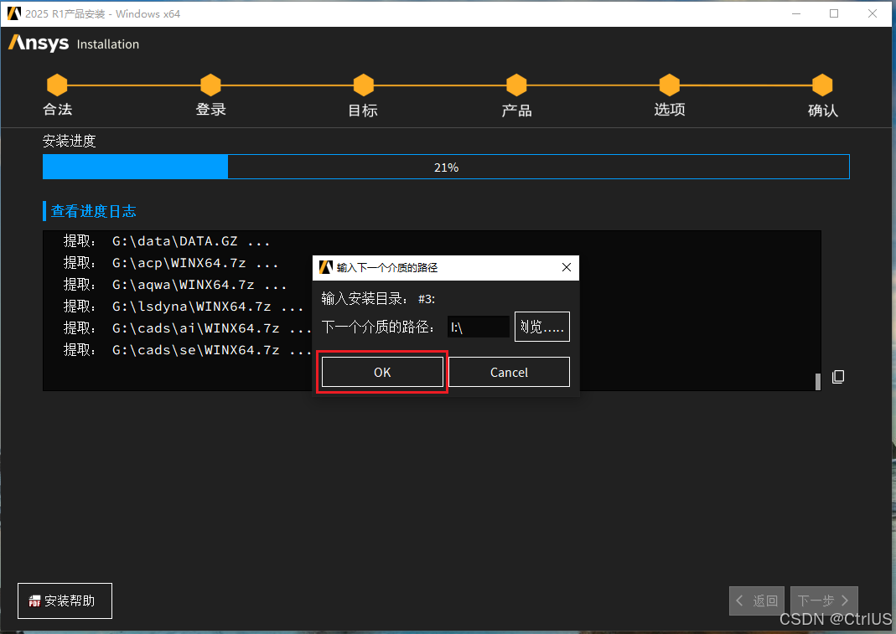Click the 下一步 next button
The image size is (896, 634).
coord(824,600)
